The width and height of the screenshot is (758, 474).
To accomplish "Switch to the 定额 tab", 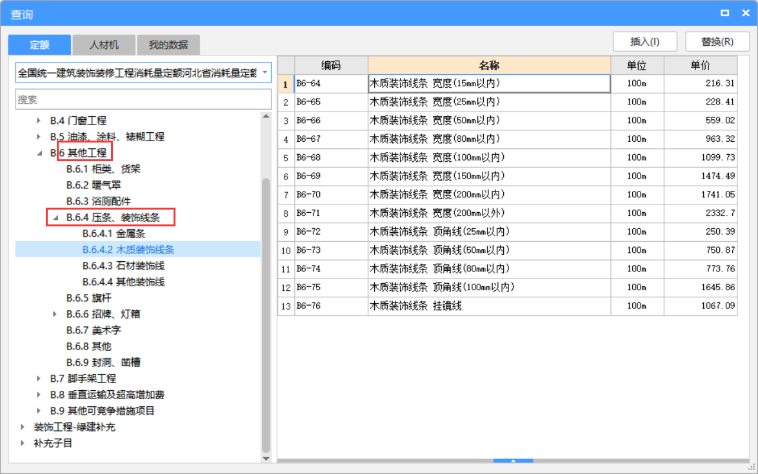I will pos(39,45).
